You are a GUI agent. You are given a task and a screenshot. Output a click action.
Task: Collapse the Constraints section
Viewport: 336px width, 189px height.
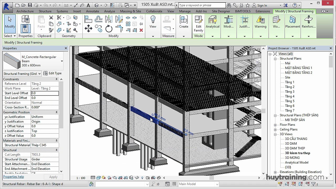(56, 79)
